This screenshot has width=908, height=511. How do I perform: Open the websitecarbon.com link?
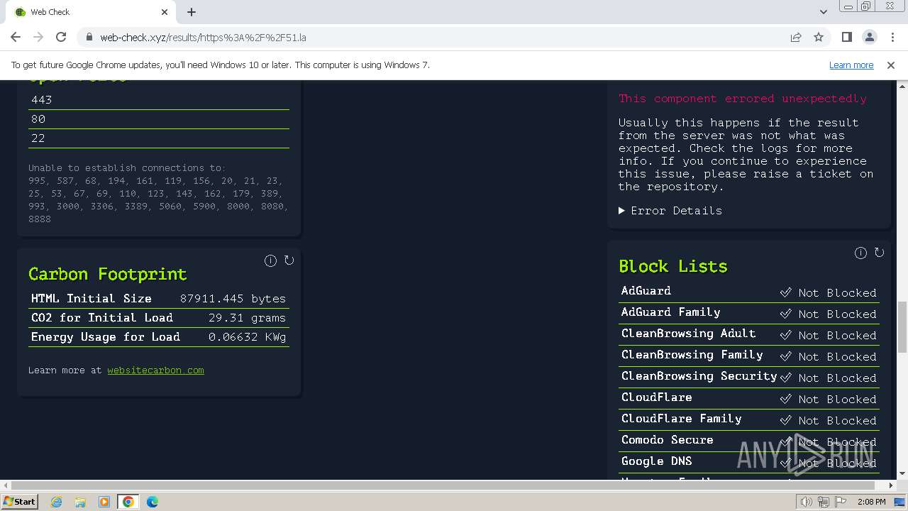155,370
